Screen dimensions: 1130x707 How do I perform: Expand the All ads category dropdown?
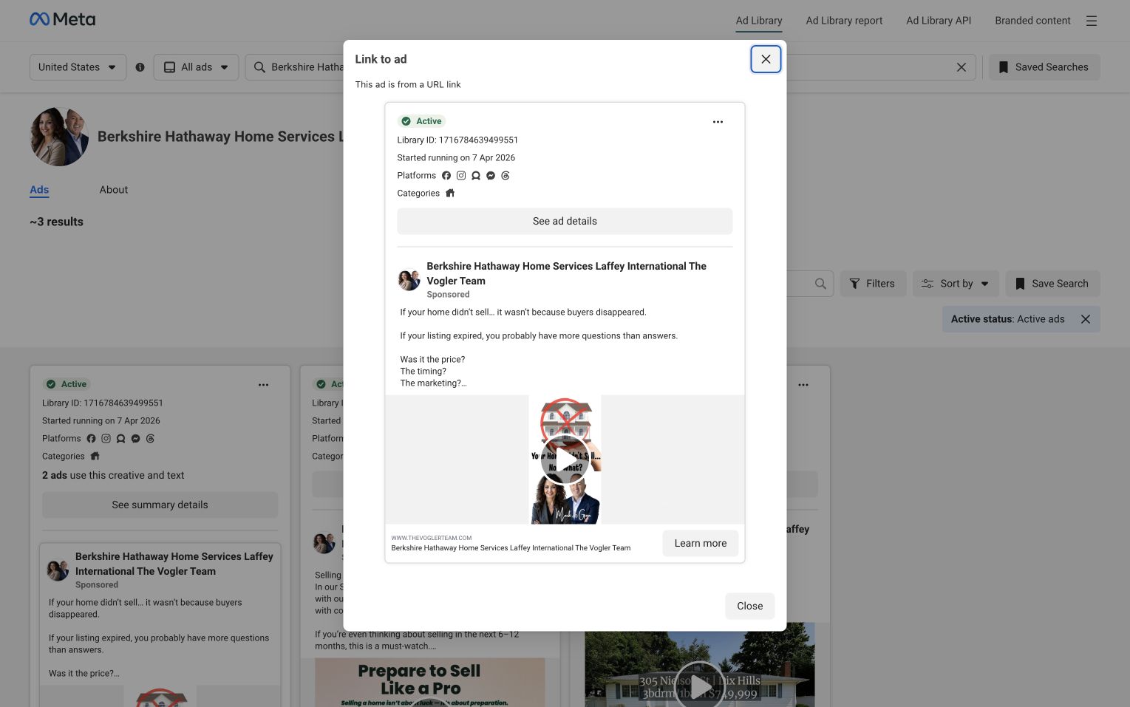click(x=196, y=67)
